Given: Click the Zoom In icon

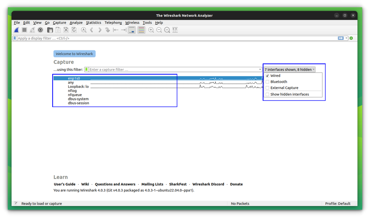Looking at the screenshot, I should pos(151,30).
